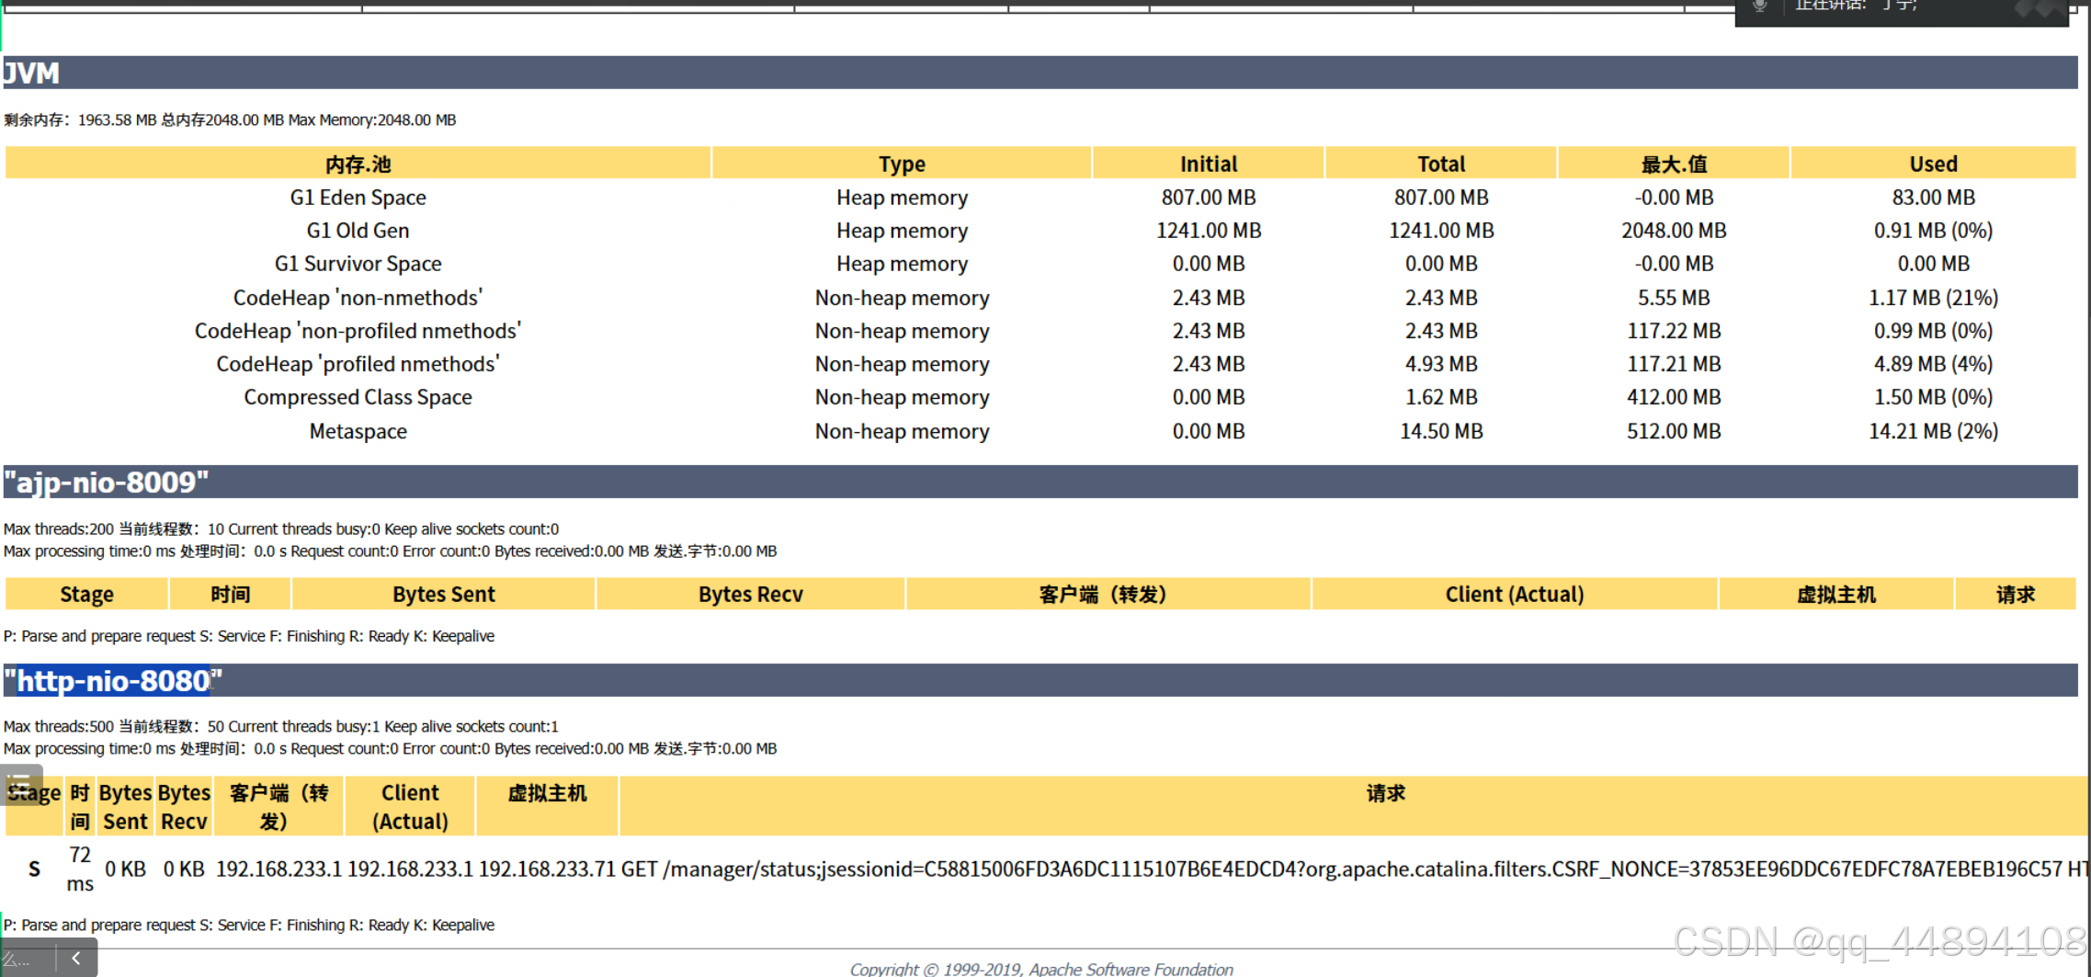Click the 虚拟主机 header in the ajp-nio-8009 table
Viewport: 2091px width, 977px height.
(x=1836, y=595)
